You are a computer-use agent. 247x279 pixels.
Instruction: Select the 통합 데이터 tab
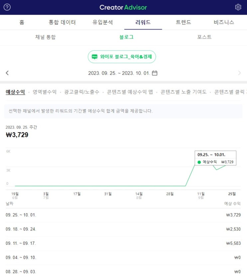tap(62, 23)
